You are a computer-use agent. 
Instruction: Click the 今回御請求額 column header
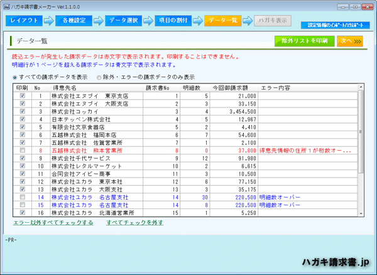[234, 88]
